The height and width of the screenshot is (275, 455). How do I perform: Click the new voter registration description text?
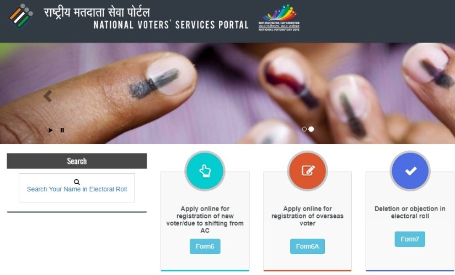click(x=205, y=219)
